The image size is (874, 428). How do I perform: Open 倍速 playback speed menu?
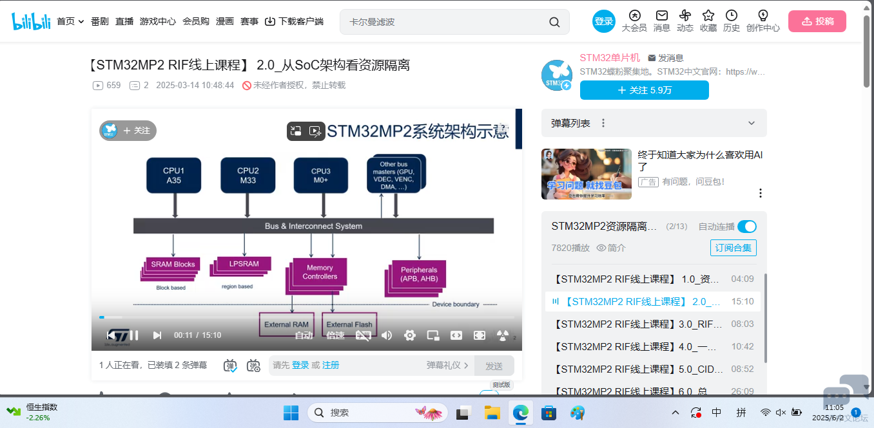point(336,335)
